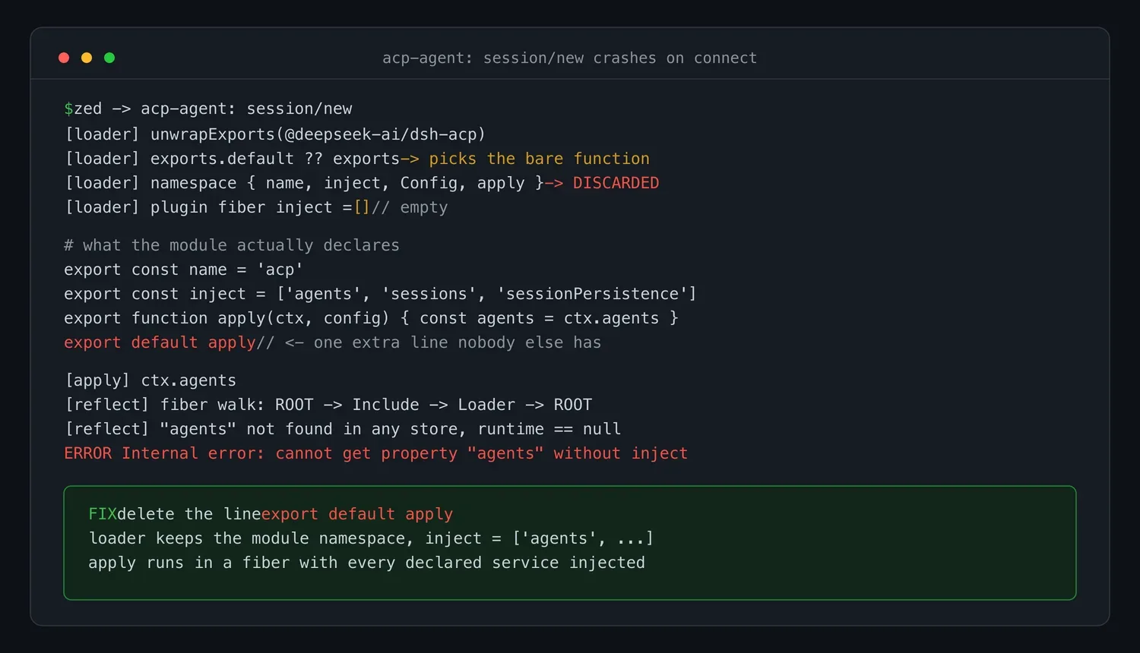Click the line "export const name = 'acp'"
The image size is (1140, 653).
184,270
